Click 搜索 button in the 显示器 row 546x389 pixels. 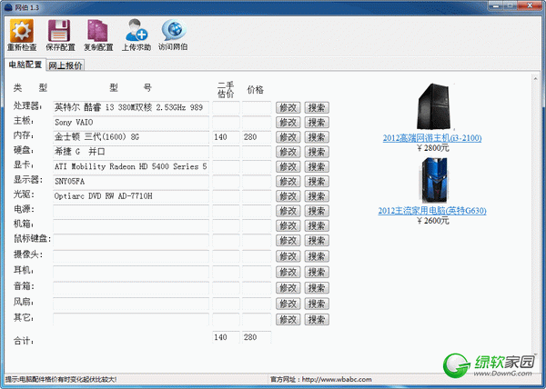pyautogui.click(x=317, y=182)
